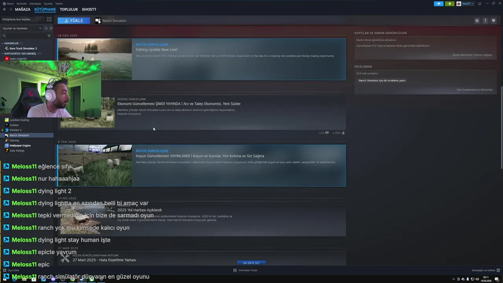Go to the MAĞAZA tab
This screenshot has width=503, height=283.
pyautogui.click(x=23, y=9)
